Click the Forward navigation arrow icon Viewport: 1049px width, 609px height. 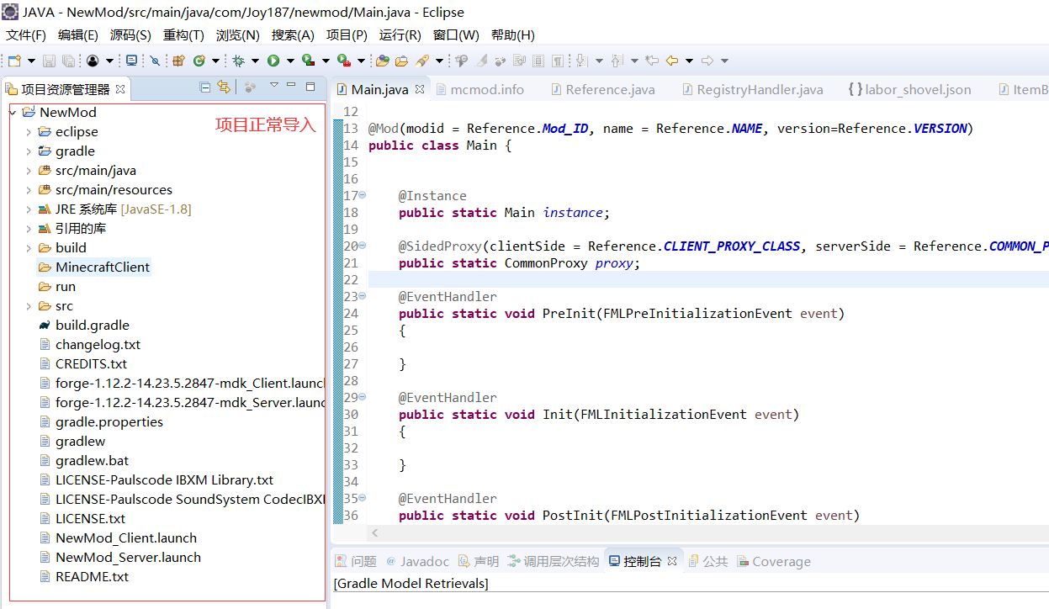coord(707,61)
